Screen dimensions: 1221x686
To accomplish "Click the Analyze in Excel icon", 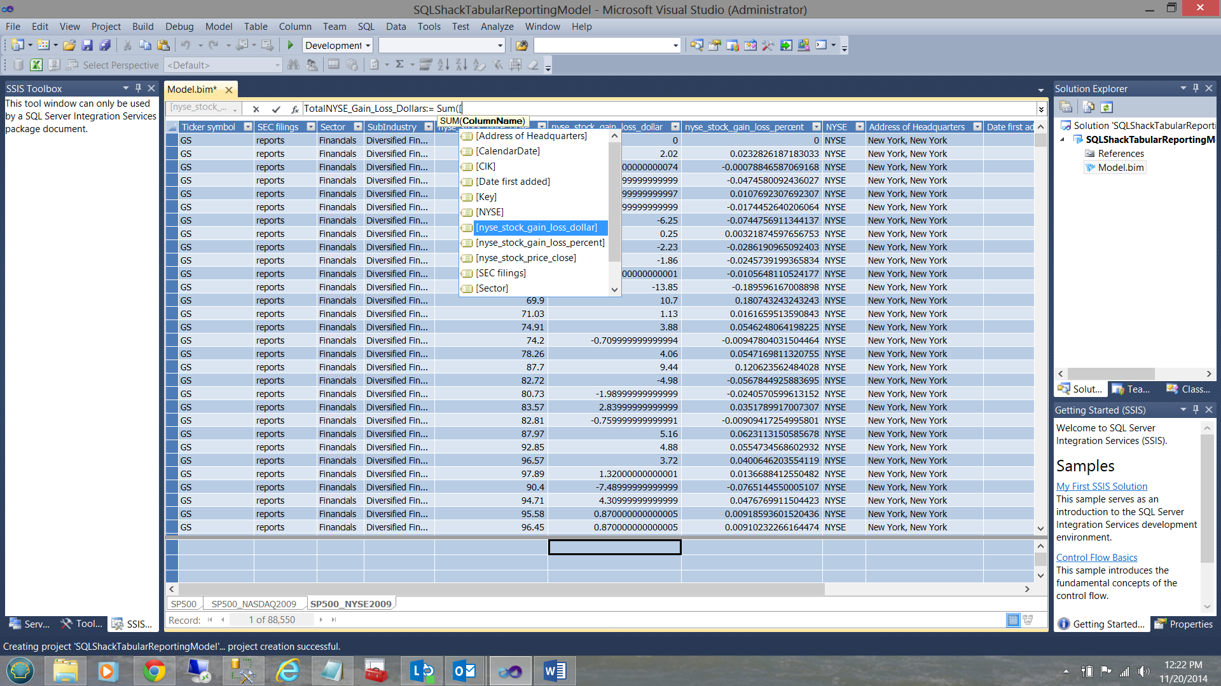I will click(x=36, y=65).
